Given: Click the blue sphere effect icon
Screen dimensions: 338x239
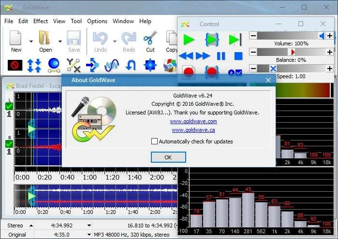Looking at the screenshot, I should click(x=54, y=65).
